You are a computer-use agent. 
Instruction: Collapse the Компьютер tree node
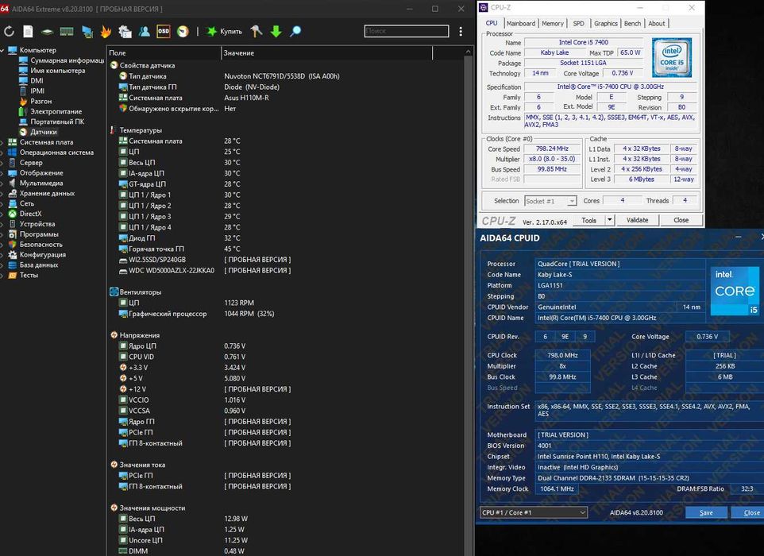(2, 50)
